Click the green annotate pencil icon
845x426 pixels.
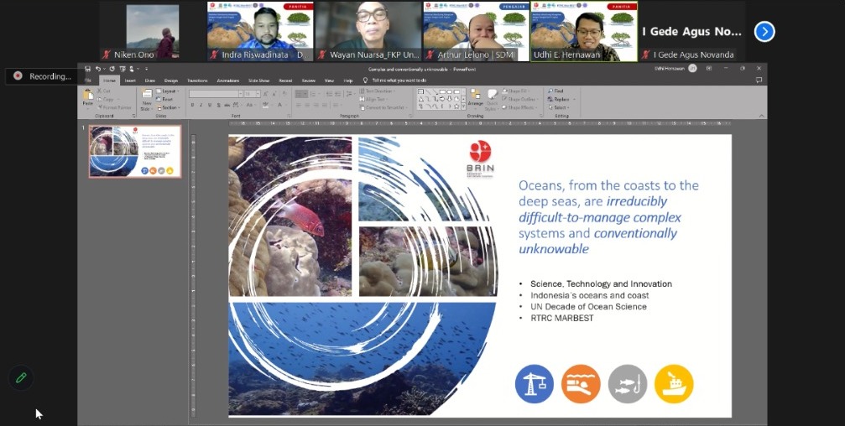tap(21, 377)
